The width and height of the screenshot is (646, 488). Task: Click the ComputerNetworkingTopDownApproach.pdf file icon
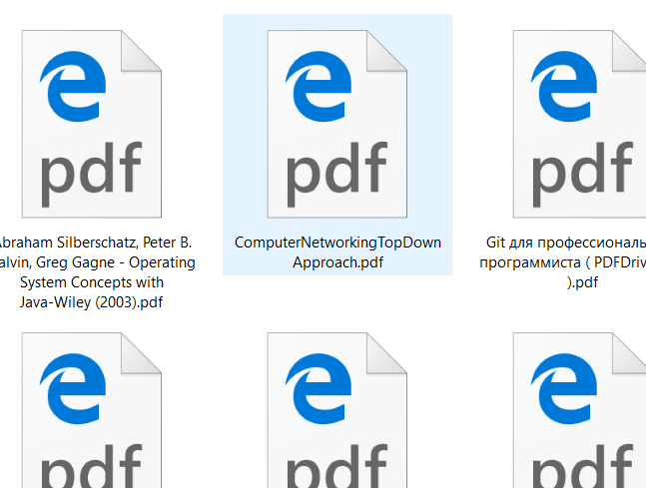click(x=337, y=124)
